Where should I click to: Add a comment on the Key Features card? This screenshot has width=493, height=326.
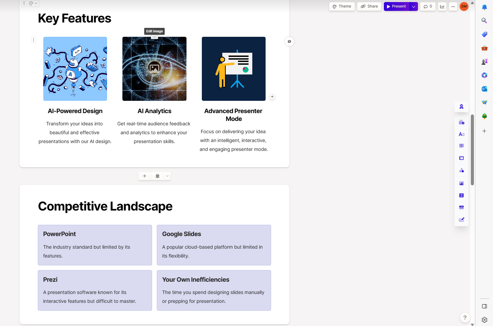(289, 42)
